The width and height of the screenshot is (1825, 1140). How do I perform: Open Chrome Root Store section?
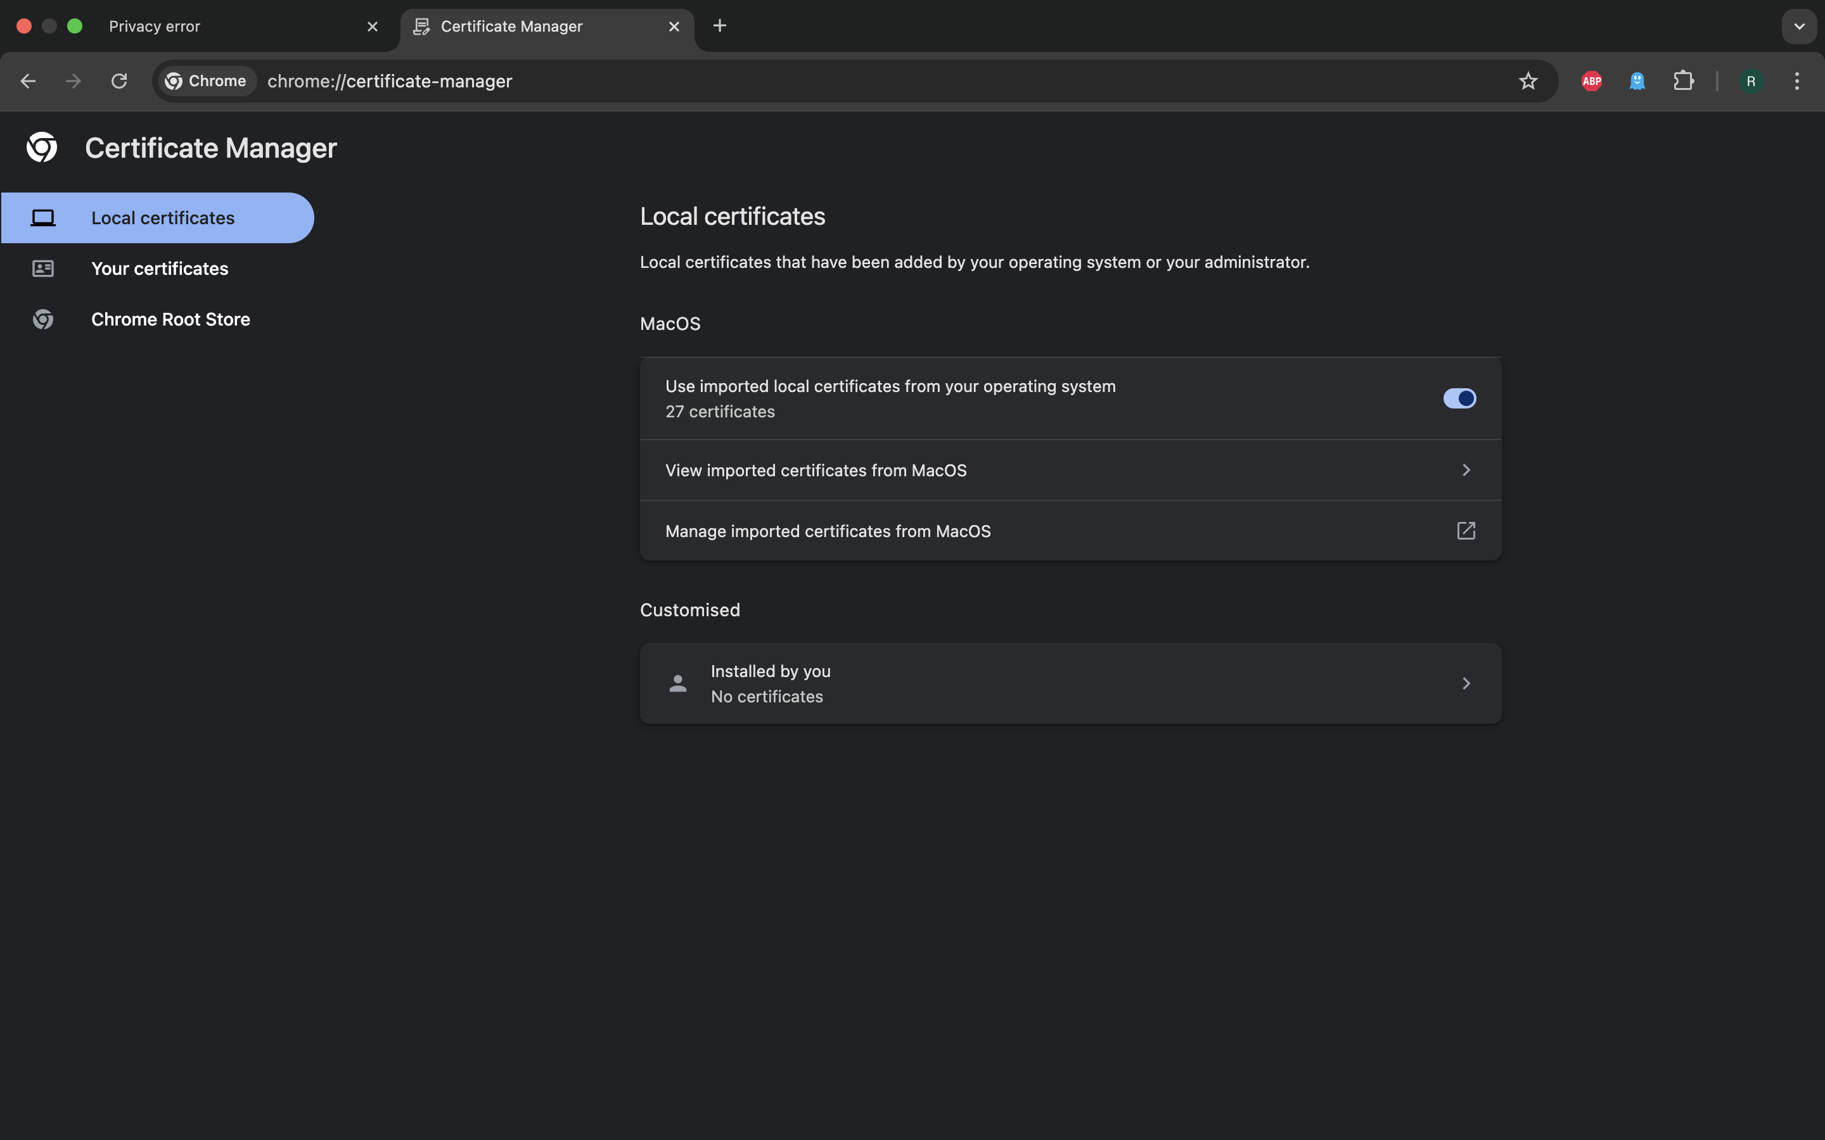170,319
